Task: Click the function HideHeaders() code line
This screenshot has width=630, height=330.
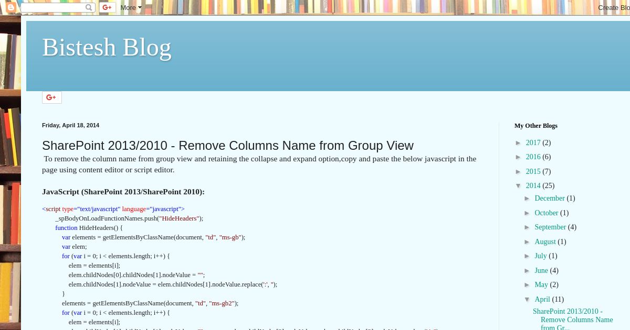Action: pyautogui.click(x=89, y=228)
